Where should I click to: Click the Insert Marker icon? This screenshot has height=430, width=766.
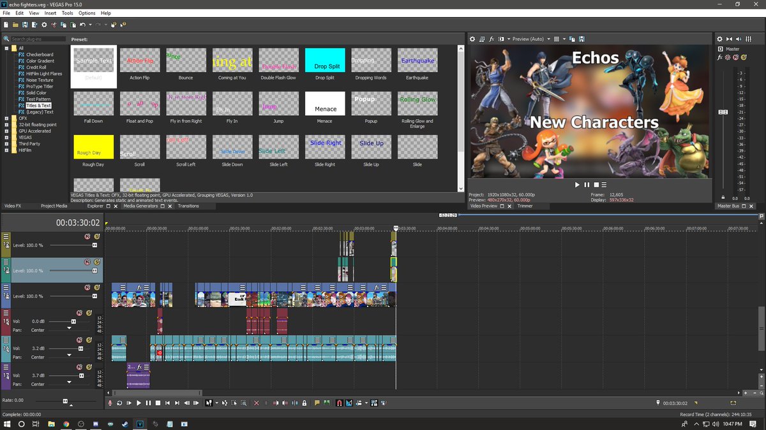click(317, 403)
